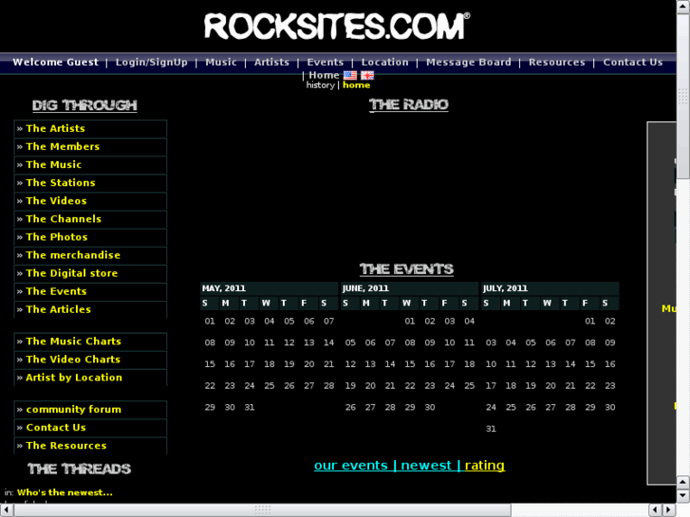Click the rating events link
This screenshot has width=690, height=517.
[484, 465]
